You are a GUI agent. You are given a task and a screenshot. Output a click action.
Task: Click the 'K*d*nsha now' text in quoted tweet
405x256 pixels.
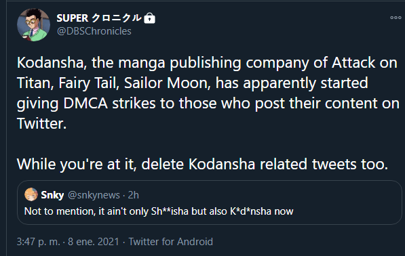tap(262, 211)
